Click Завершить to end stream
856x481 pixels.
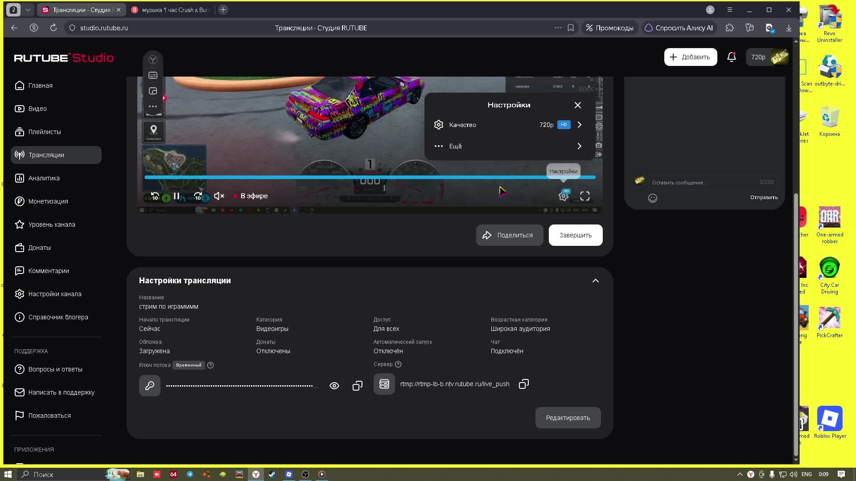tap(576, 235)
